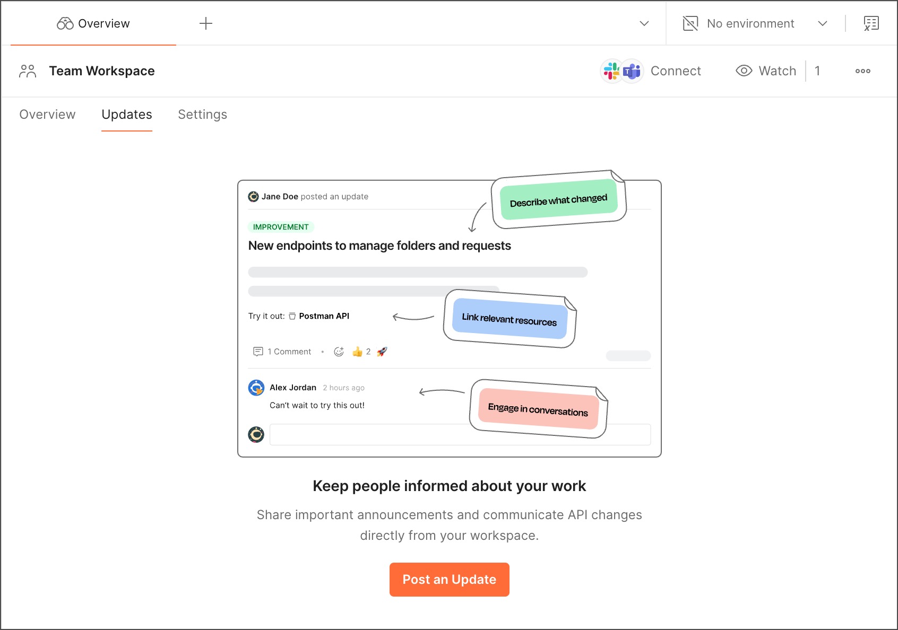Select the Overview top tab label
898x630 pixels.
click(x=104, y=23)
